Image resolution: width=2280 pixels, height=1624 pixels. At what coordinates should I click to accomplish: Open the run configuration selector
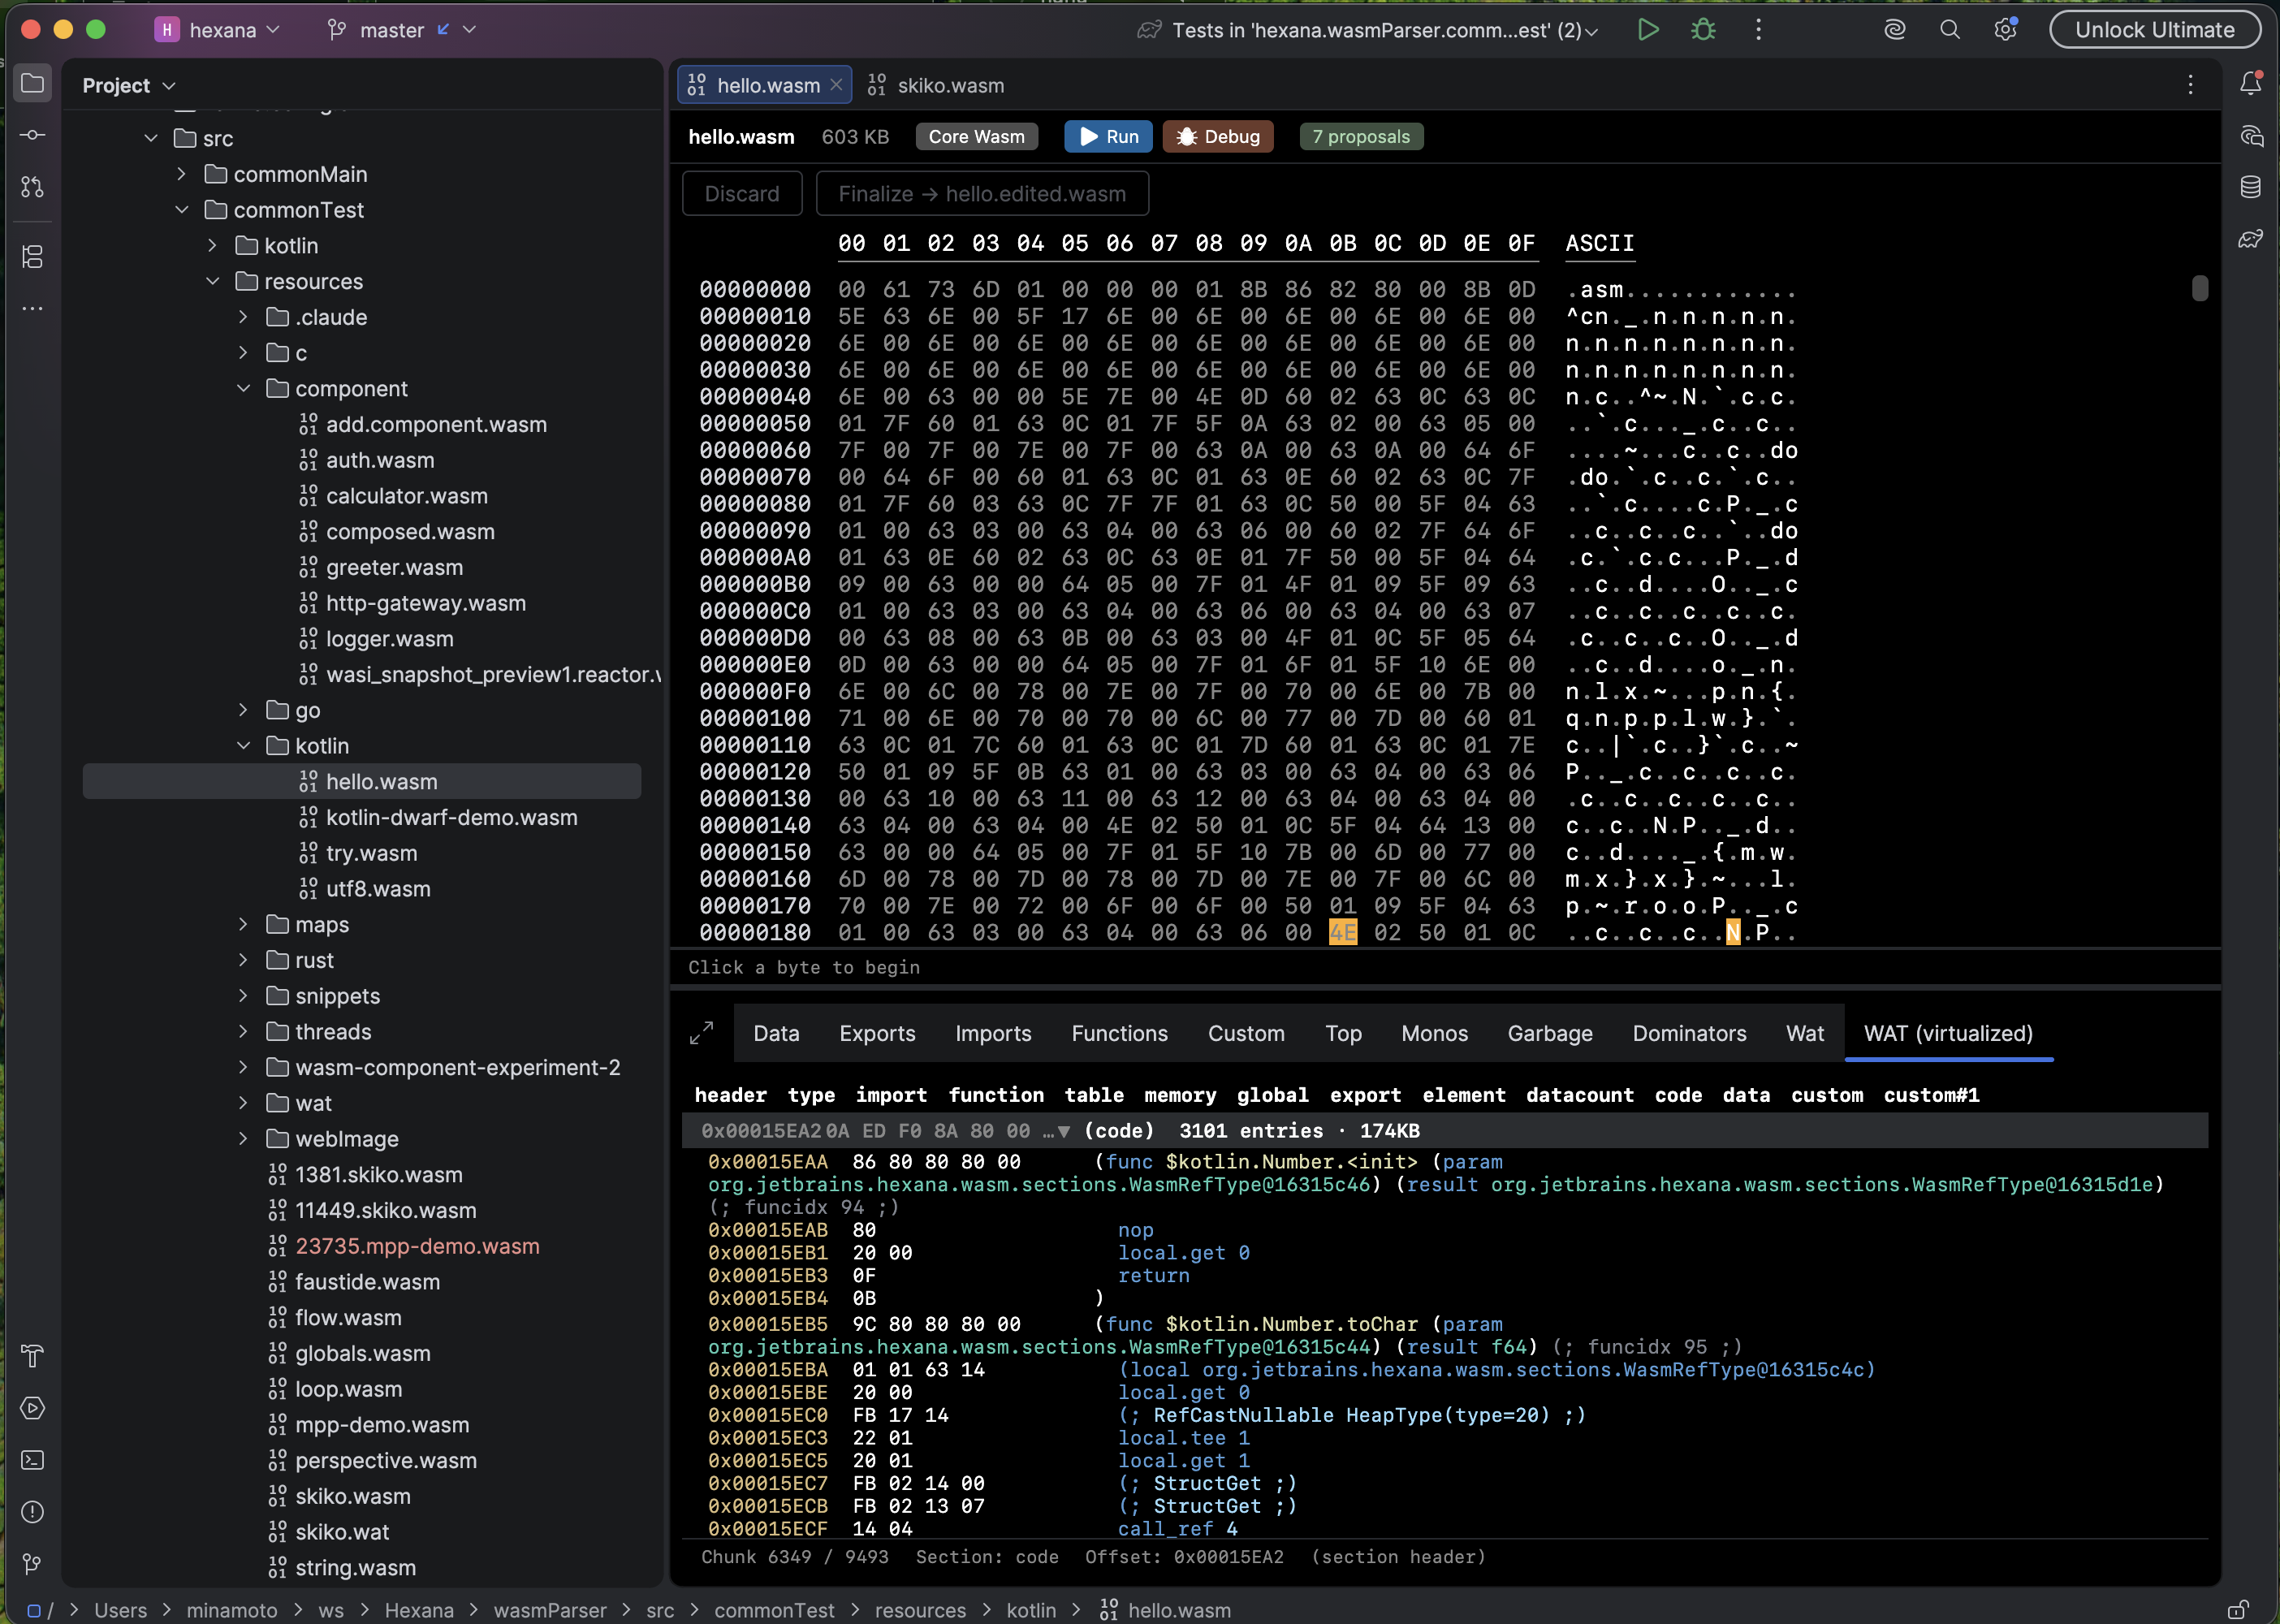click(x=1368, y=30)
